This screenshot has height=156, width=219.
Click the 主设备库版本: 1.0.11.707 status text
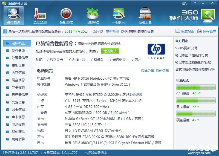(x=59, y=153)
